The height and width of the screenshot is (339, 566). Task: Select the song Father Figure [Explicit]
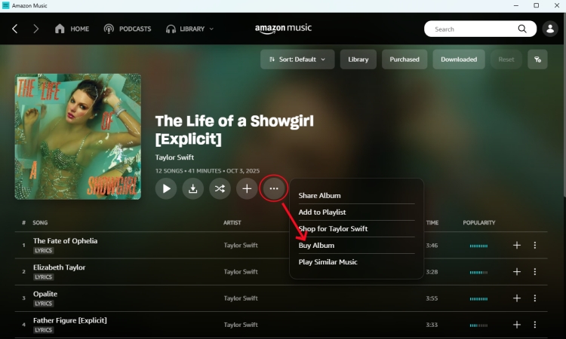(70, 320)
